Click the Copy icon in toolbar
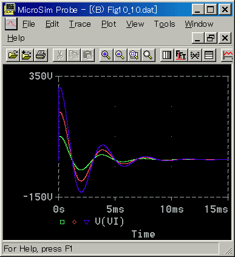This screenshot has width=235, height=257. 73,55
